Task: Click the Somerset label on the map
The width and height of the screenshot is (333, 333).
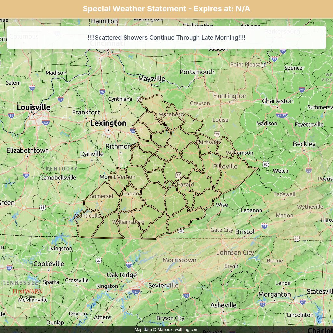Action: 102,196
